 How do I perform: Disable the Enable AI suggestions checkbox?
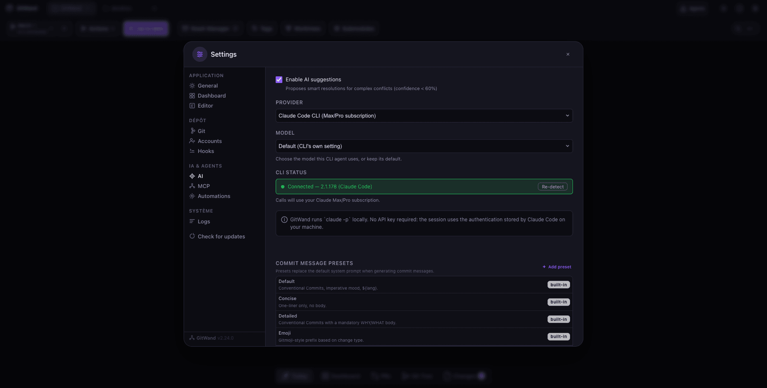(x=279, y=80)
